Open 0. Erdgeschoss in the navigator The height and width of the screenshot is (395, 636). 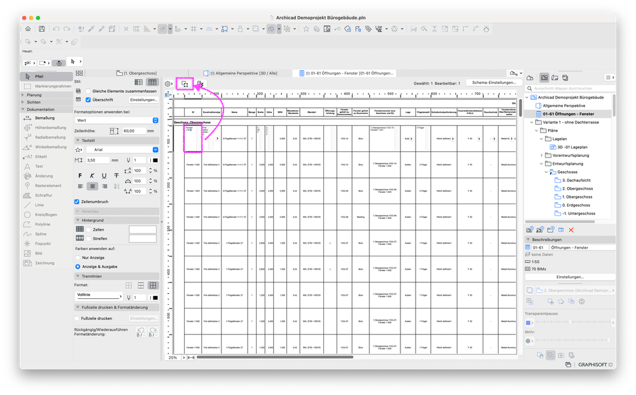576,205
